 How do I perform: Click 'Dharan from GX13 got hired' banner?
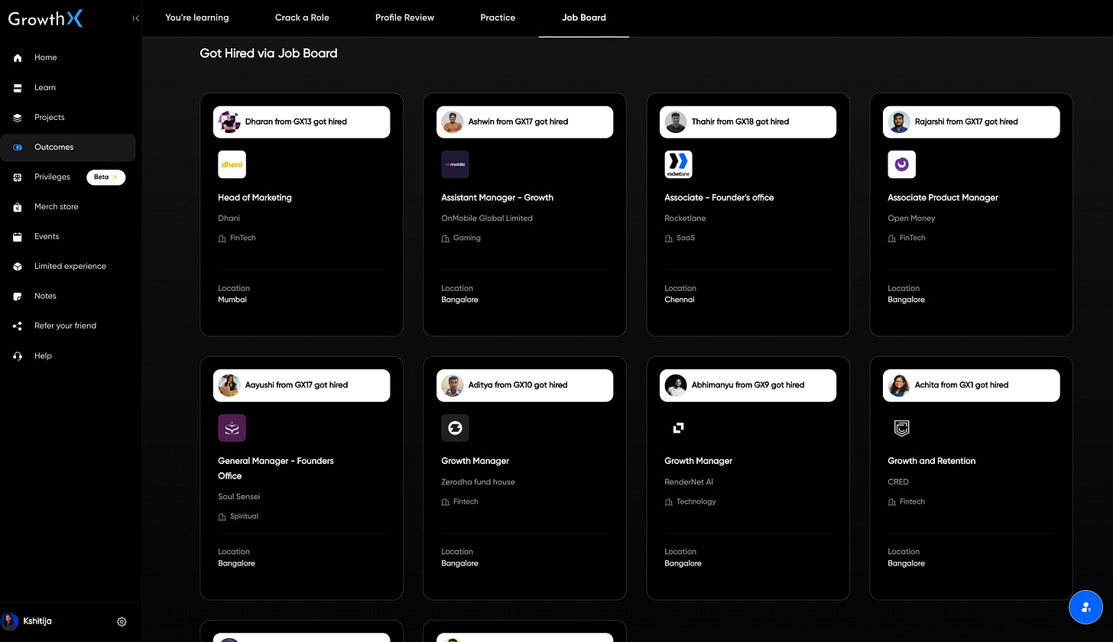click(x=301, y=122)
